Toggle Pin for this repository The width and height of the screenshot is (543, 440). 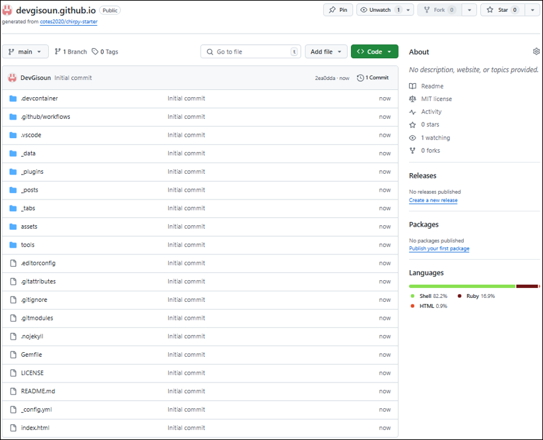338,10
